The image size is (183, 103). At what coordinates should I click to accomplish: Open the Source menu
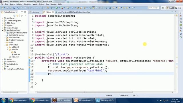[x=12, y=4]
